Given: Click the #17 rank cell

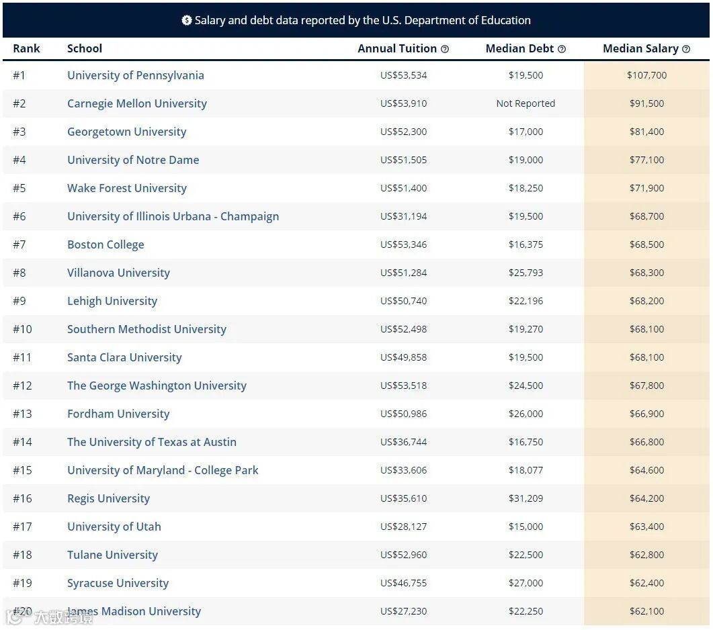Looking at the screenshot, I should (22, 527).
